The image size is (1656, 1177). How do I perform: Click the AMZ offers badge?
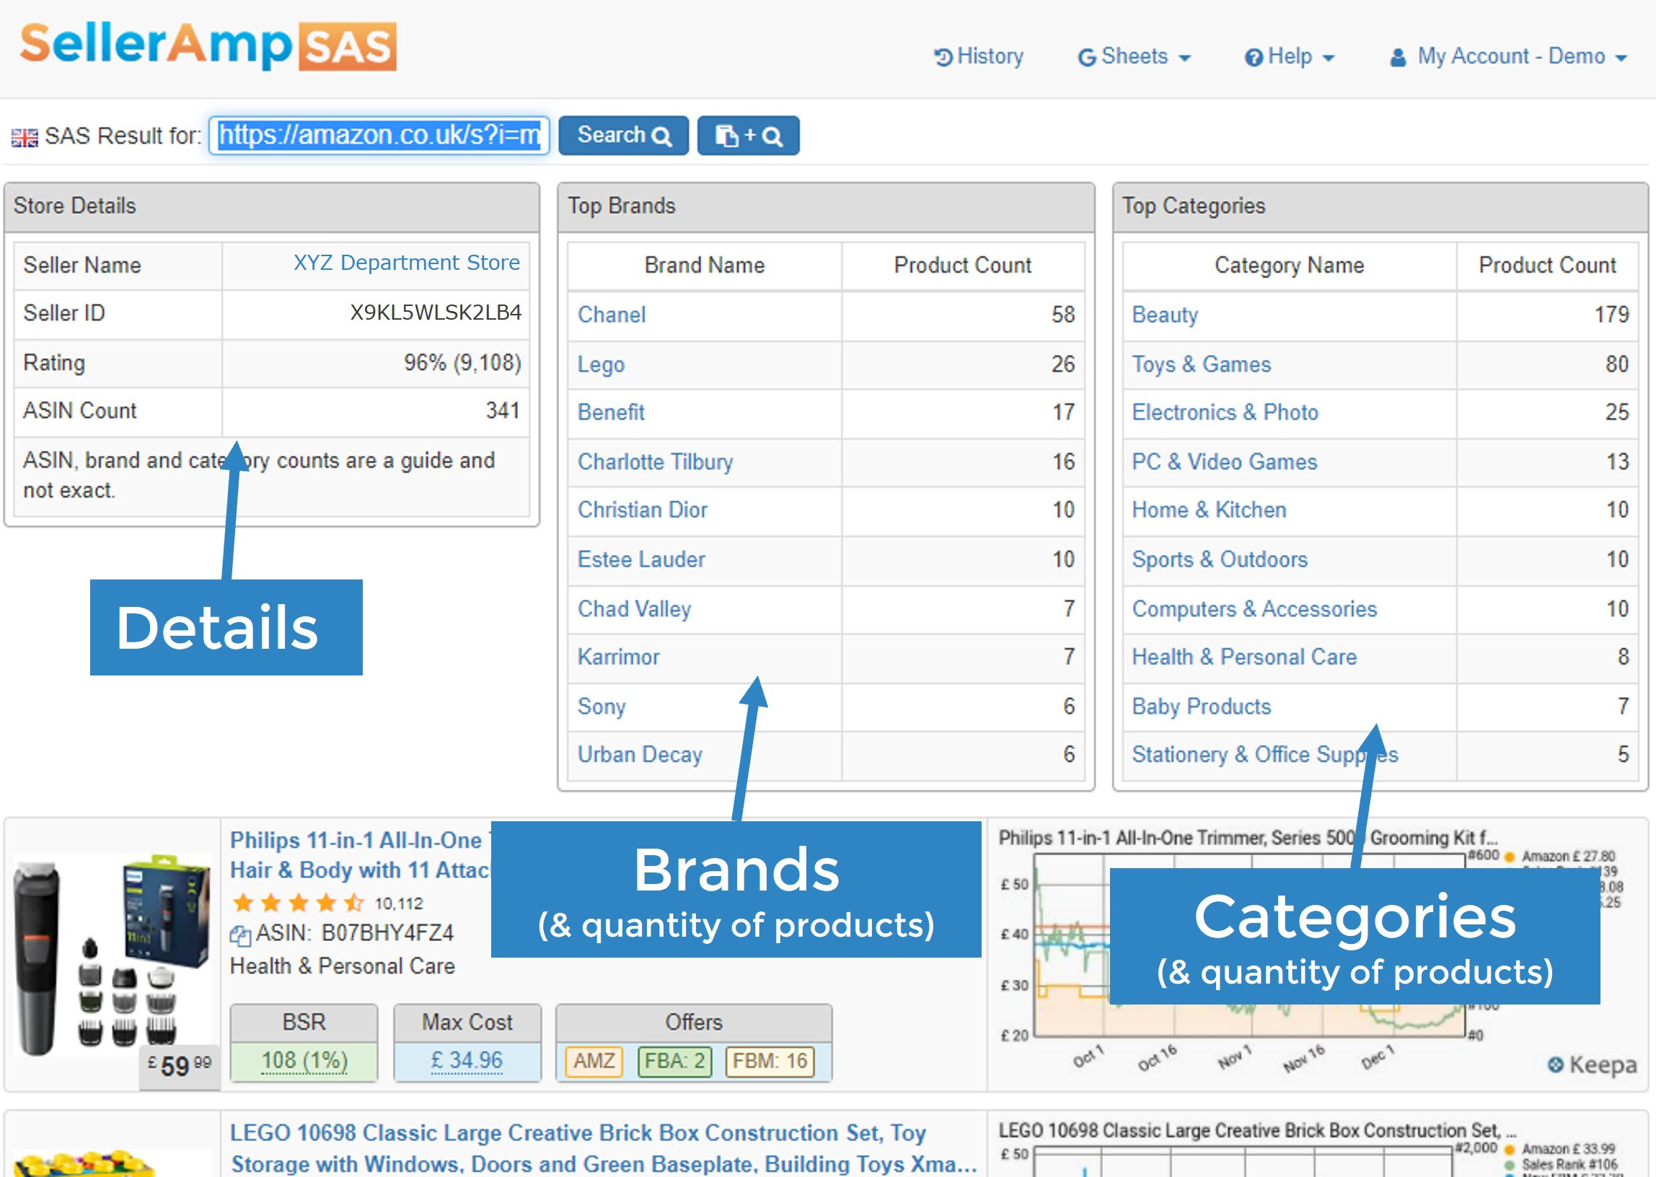[x=594, y=1061]
